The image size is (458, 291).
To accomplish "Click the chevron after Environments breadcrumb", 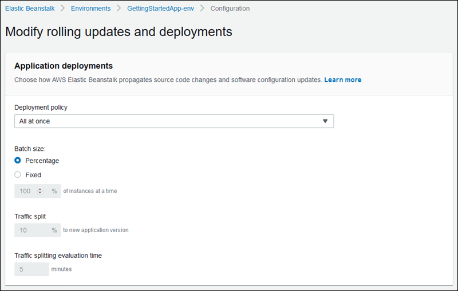I will [x=119, y=9].
